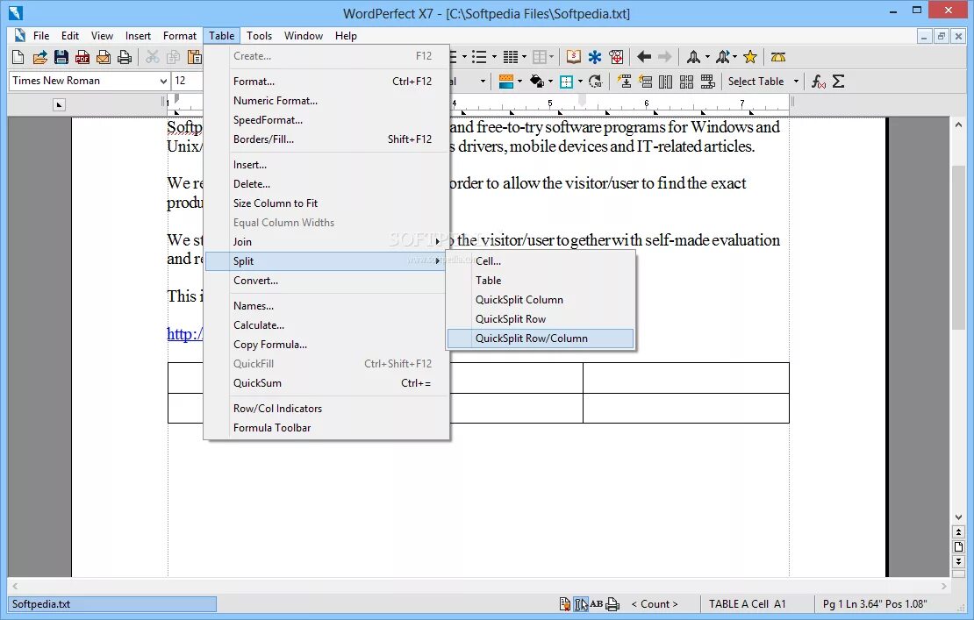Expand the second rocket macro dropdown

click(734, 57)
